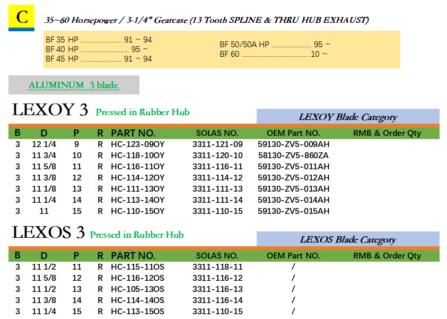The width and height of the screenshot is (447, 319).
Task: Click part number HC-111-13OY
Action: point(138,188)
